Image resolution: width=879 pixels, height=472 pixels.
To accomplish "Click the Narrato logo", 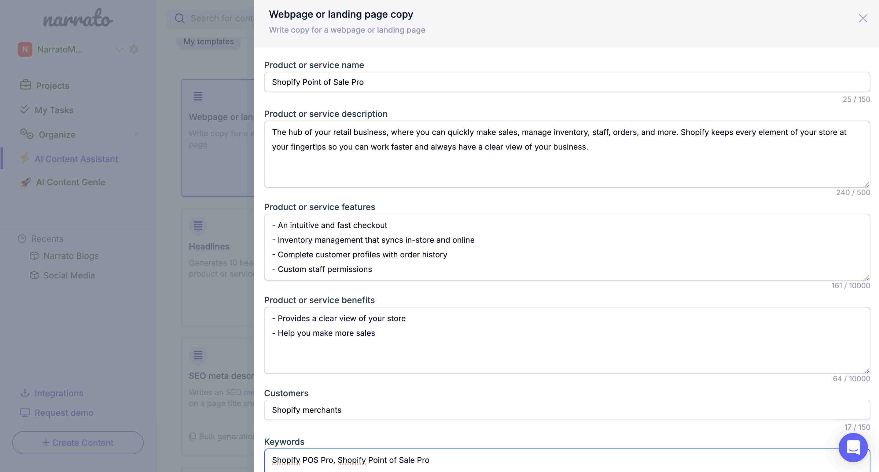I will point(78,18).
